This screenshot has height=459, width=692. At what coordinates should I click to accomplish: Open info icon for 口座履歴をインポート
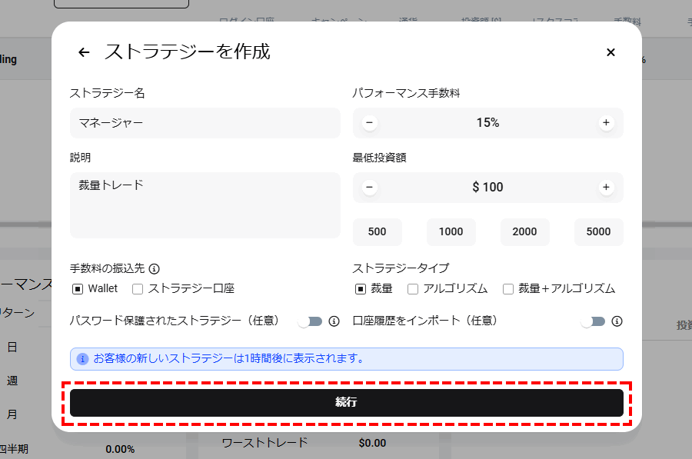click(617, 321)
